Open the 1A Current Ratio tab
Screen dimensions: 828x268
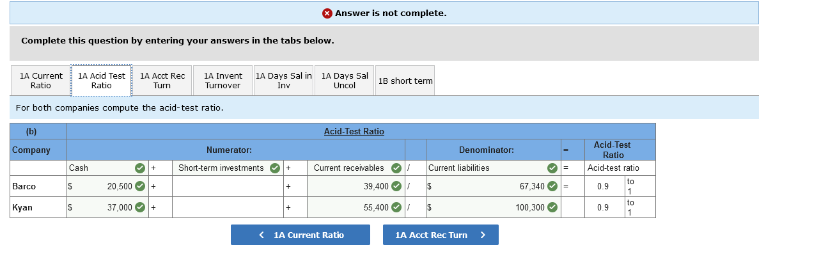[41, 81]
